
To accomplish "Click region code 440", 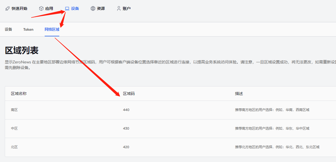I will 126,110.
